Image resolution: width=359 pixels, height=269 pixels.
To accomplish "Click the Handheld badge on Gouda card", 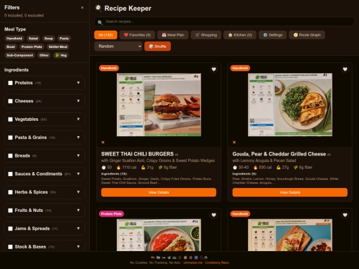I will coord(240,68).
